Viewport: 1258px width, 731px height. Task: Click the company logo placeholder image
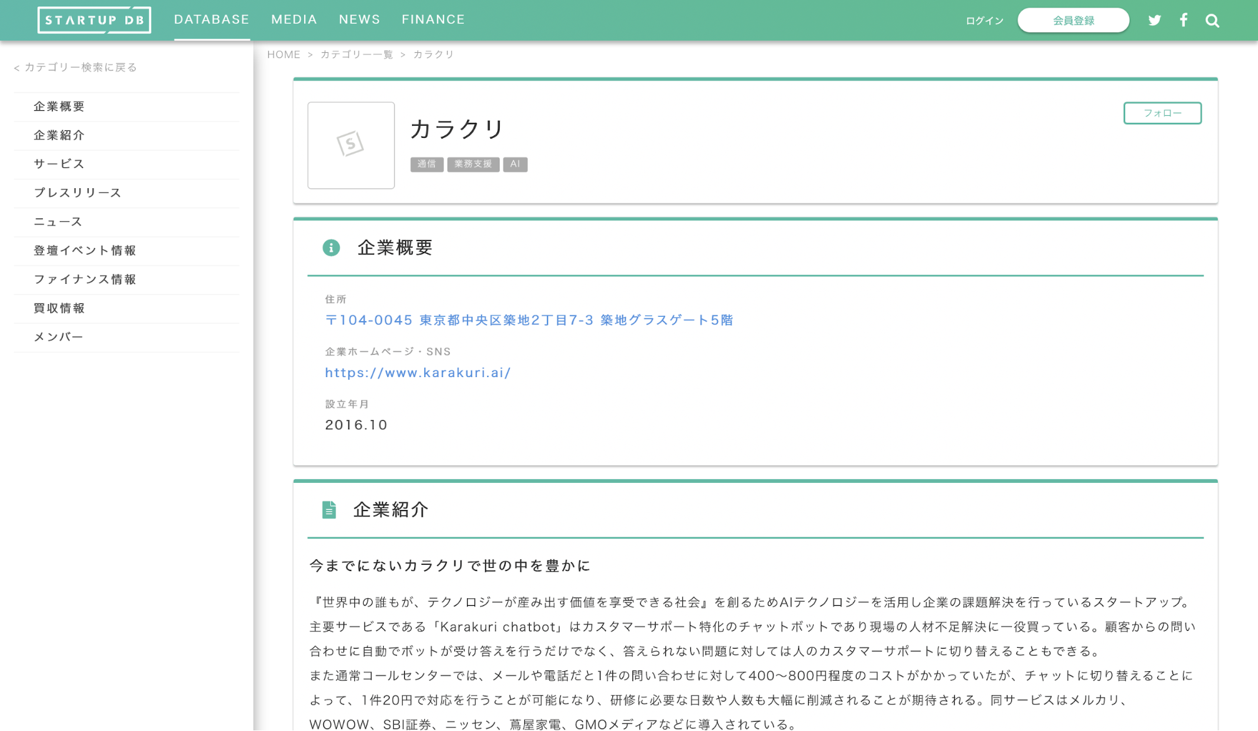[351, 145]
